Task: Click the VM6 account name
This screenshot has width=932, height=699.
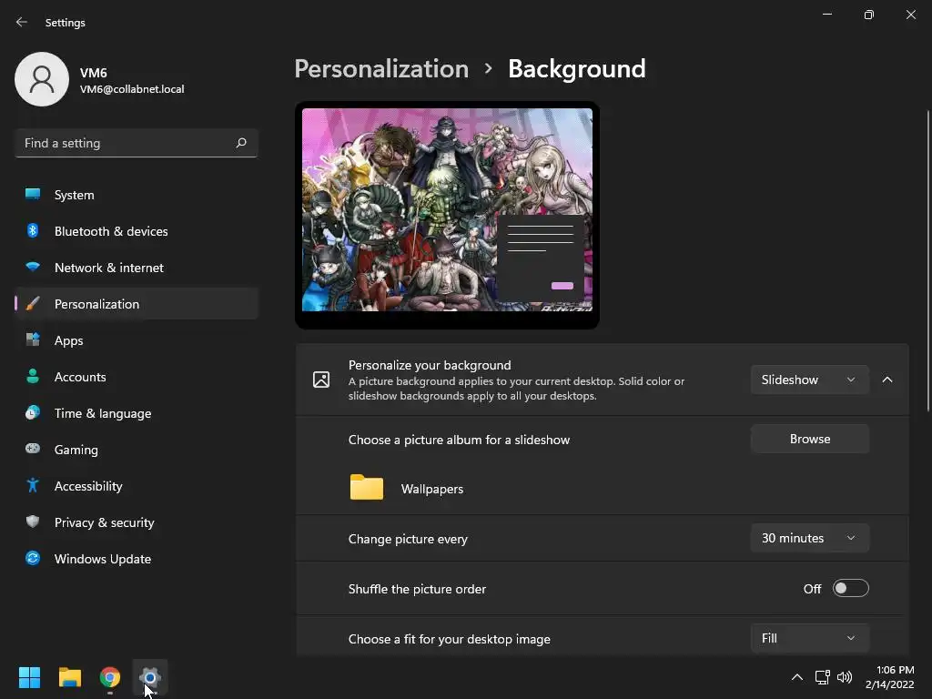Action: coord(94,73)
